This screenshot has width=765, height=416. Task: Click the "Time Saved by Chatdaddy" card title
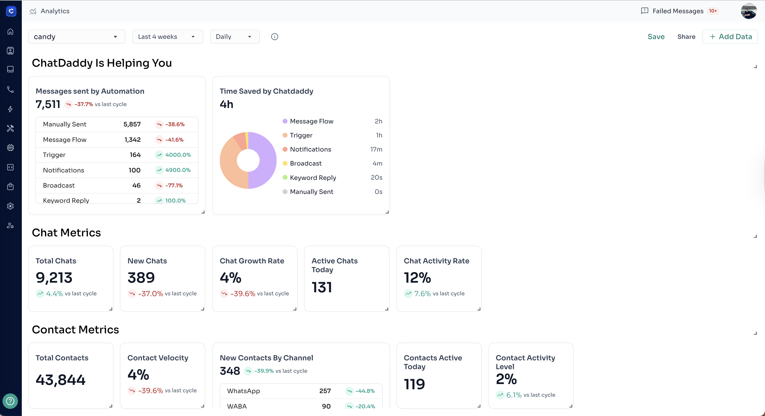point(266,91)
